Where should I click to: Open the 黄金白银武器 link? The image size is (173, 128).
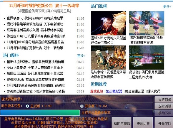click(x=135, y=91)
